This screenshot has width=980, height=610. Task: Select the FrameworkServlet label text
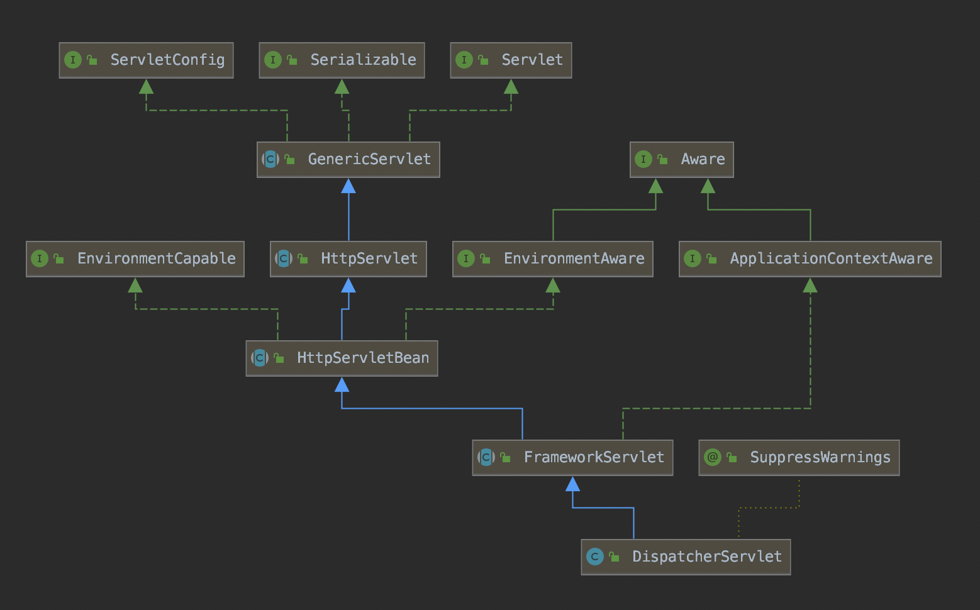pyautogui.click(x=594, y=458)
